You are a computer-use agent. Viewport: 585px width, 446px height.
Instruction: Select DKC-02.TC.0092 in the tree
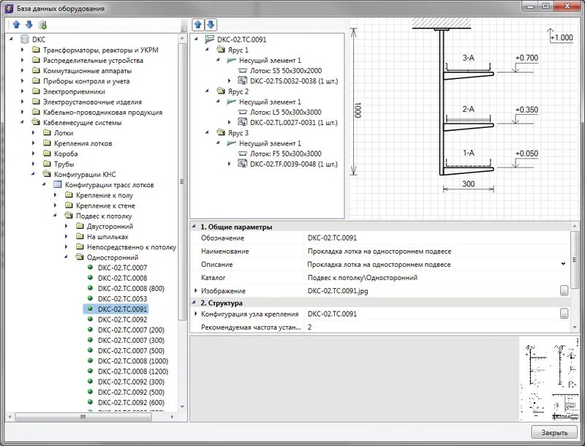point(122,320)
